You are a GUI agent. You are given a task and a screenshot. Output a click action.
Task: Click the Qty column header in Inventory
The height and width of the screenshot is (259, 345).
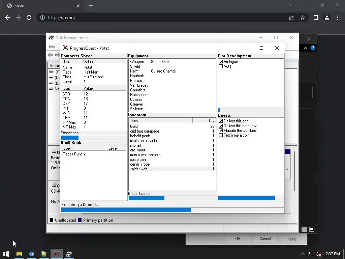(204, 121)
